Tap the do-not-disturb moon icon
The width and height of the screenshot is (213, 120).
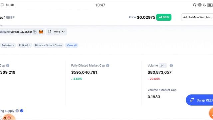pos(204,5)
